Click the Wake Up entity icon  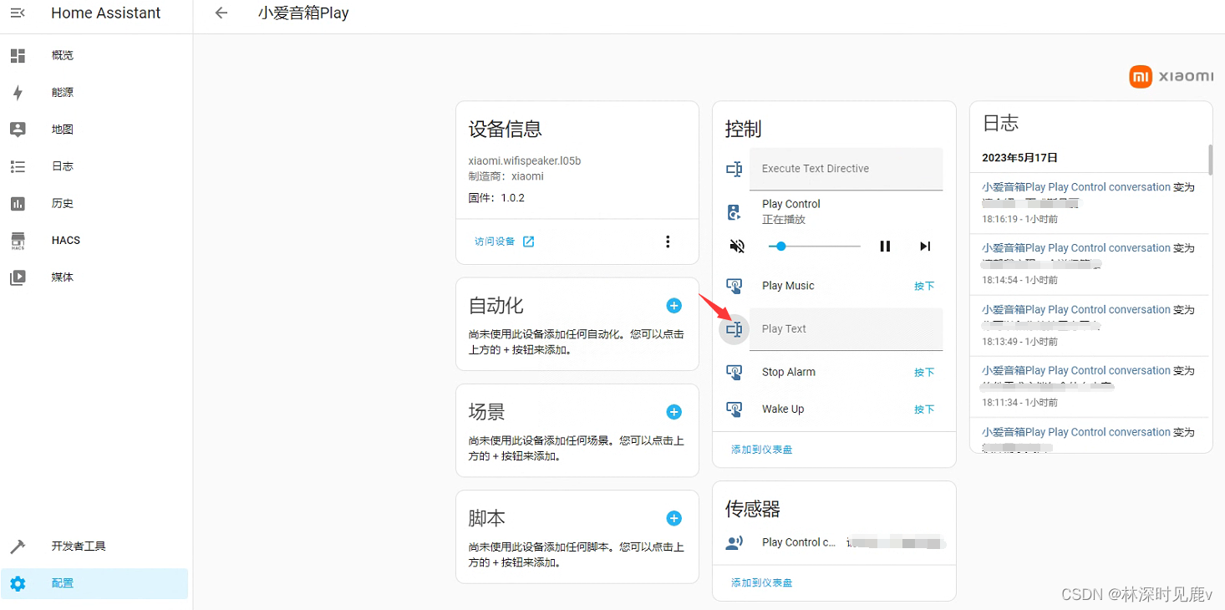(x=734, y=409)
